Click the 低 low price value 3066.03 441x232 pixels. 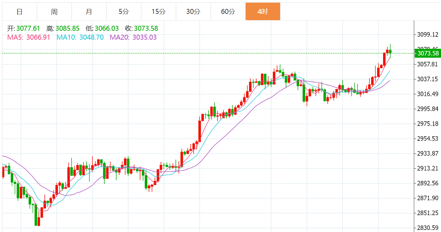pyautogui.click(x=107, y=29)
